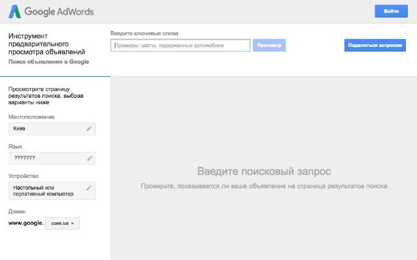Focus the keyword input field
The width and height of the screenshot is (417, 260).
(180, 46)
